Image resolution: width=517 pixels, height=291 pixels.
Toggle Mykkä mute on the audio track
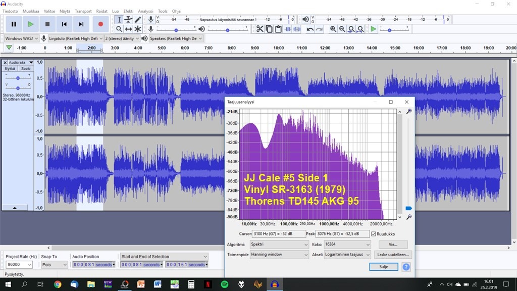10,69
